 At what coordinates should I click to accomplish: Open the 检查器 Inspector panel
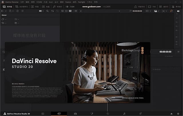[175, 6]
